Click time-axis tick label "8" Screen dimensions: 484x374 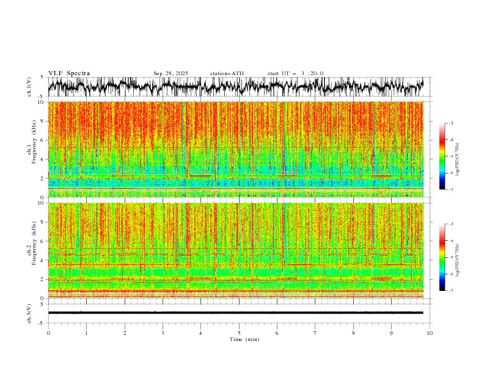pyautogui.click(x=353, y=333)
